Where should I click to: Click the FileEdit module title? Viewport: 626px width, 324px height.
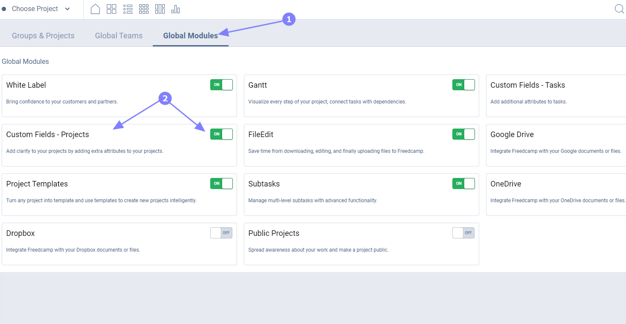coord(261,135)
